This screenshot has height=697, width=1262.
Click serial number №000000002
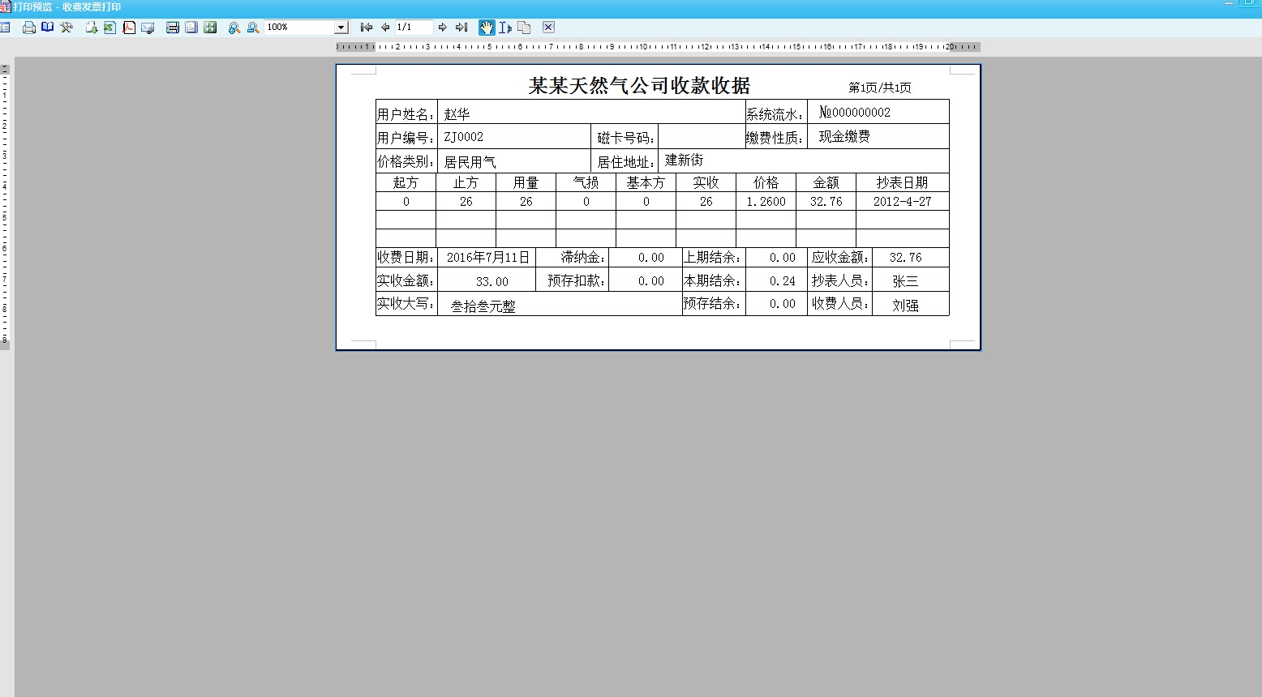coord(855,113)
